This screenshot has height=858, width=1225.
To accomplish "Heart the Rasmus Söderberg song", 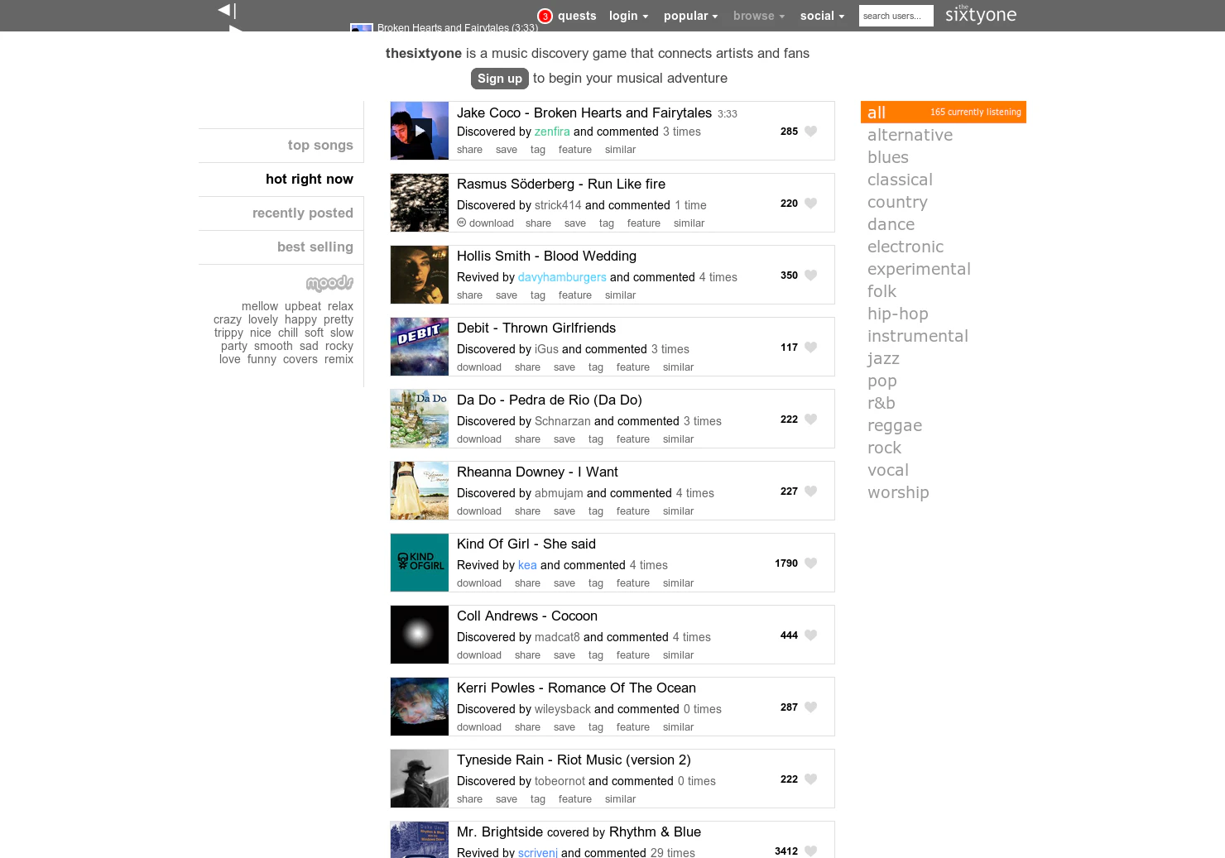I will click(x=811, y=203).
